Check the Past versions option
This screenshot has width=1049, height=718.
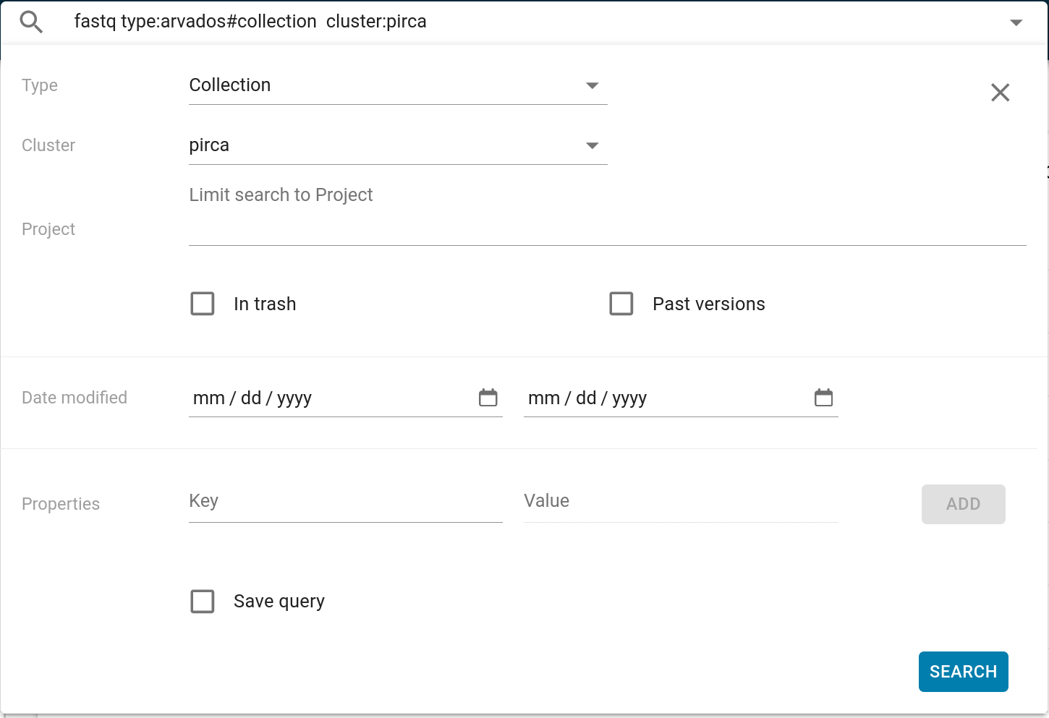[621, 304]
